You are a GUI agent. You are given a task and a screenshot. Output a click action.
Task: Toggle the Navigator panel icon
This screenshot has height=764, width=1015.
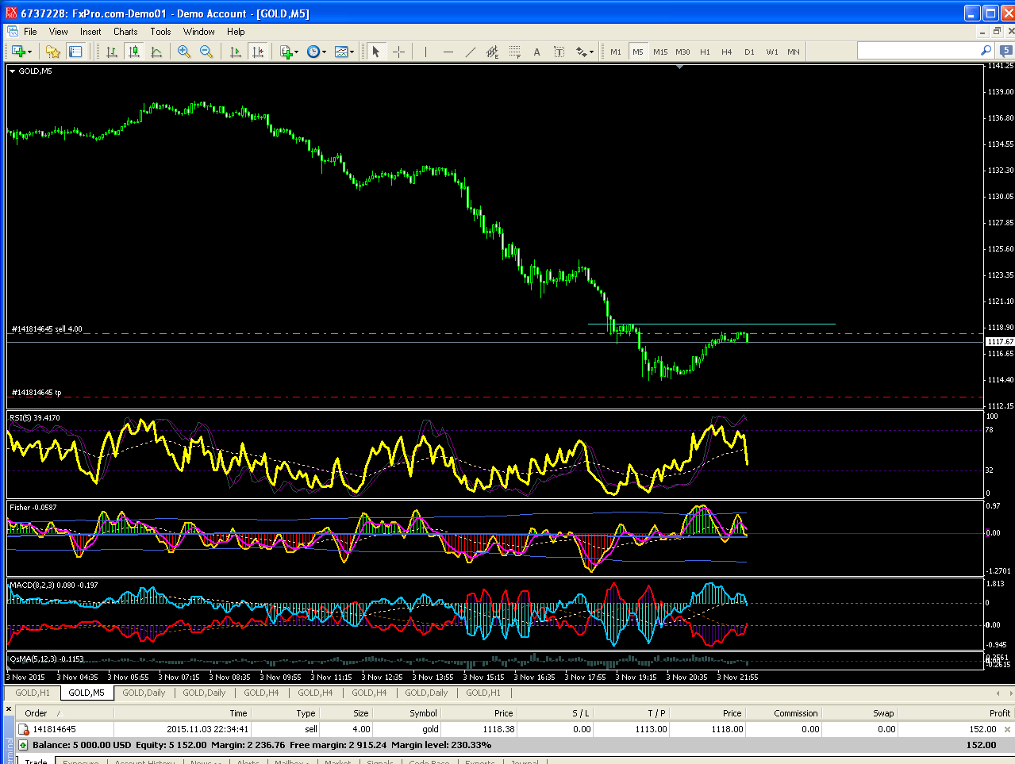click(x=75, y=52)
